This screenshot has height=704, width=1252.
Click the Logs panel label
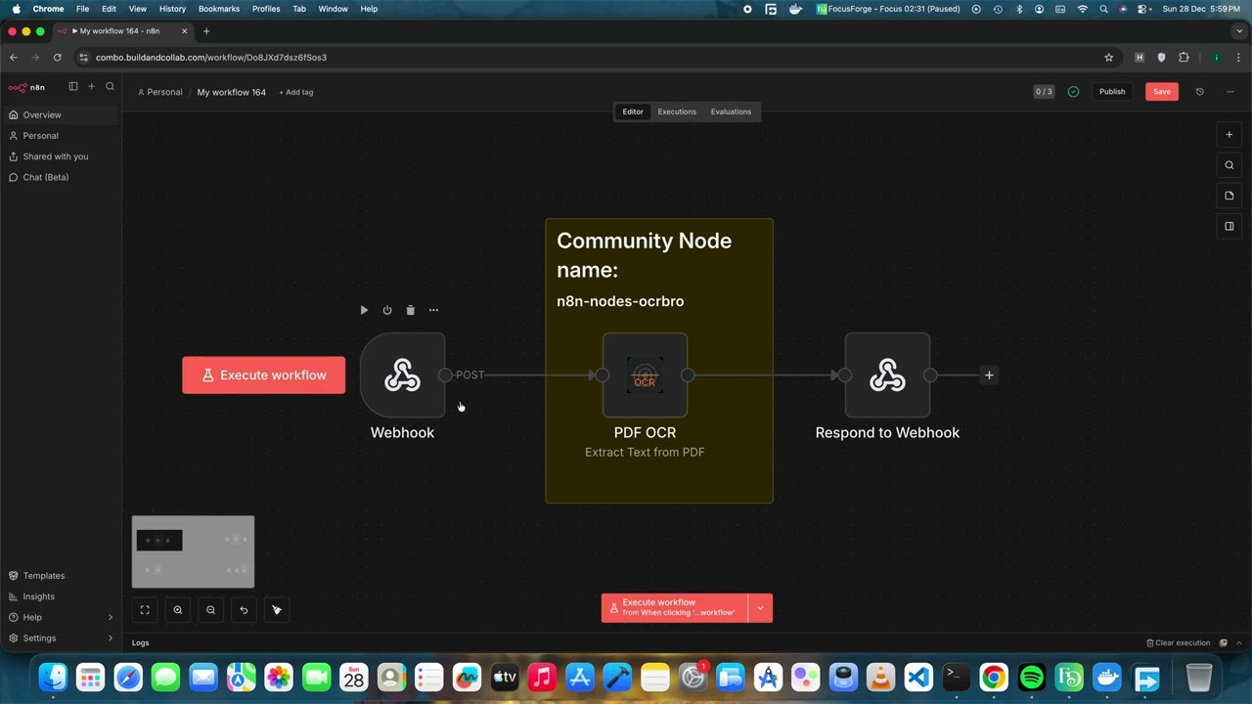(x=141, y=643)
